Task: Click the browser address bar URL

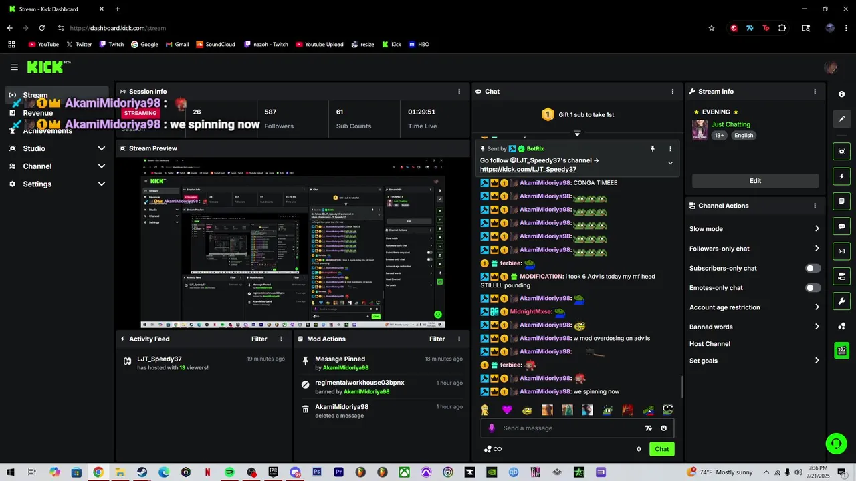Action: point(118,28)
